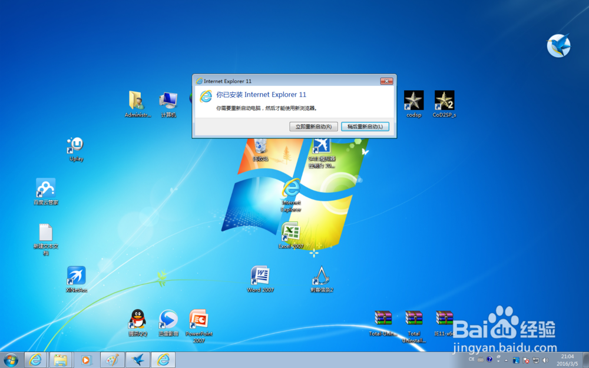Click 稍后重新启动(L) restart later button
This screenshot has height=368, width=589.
[x=365, y=127]
